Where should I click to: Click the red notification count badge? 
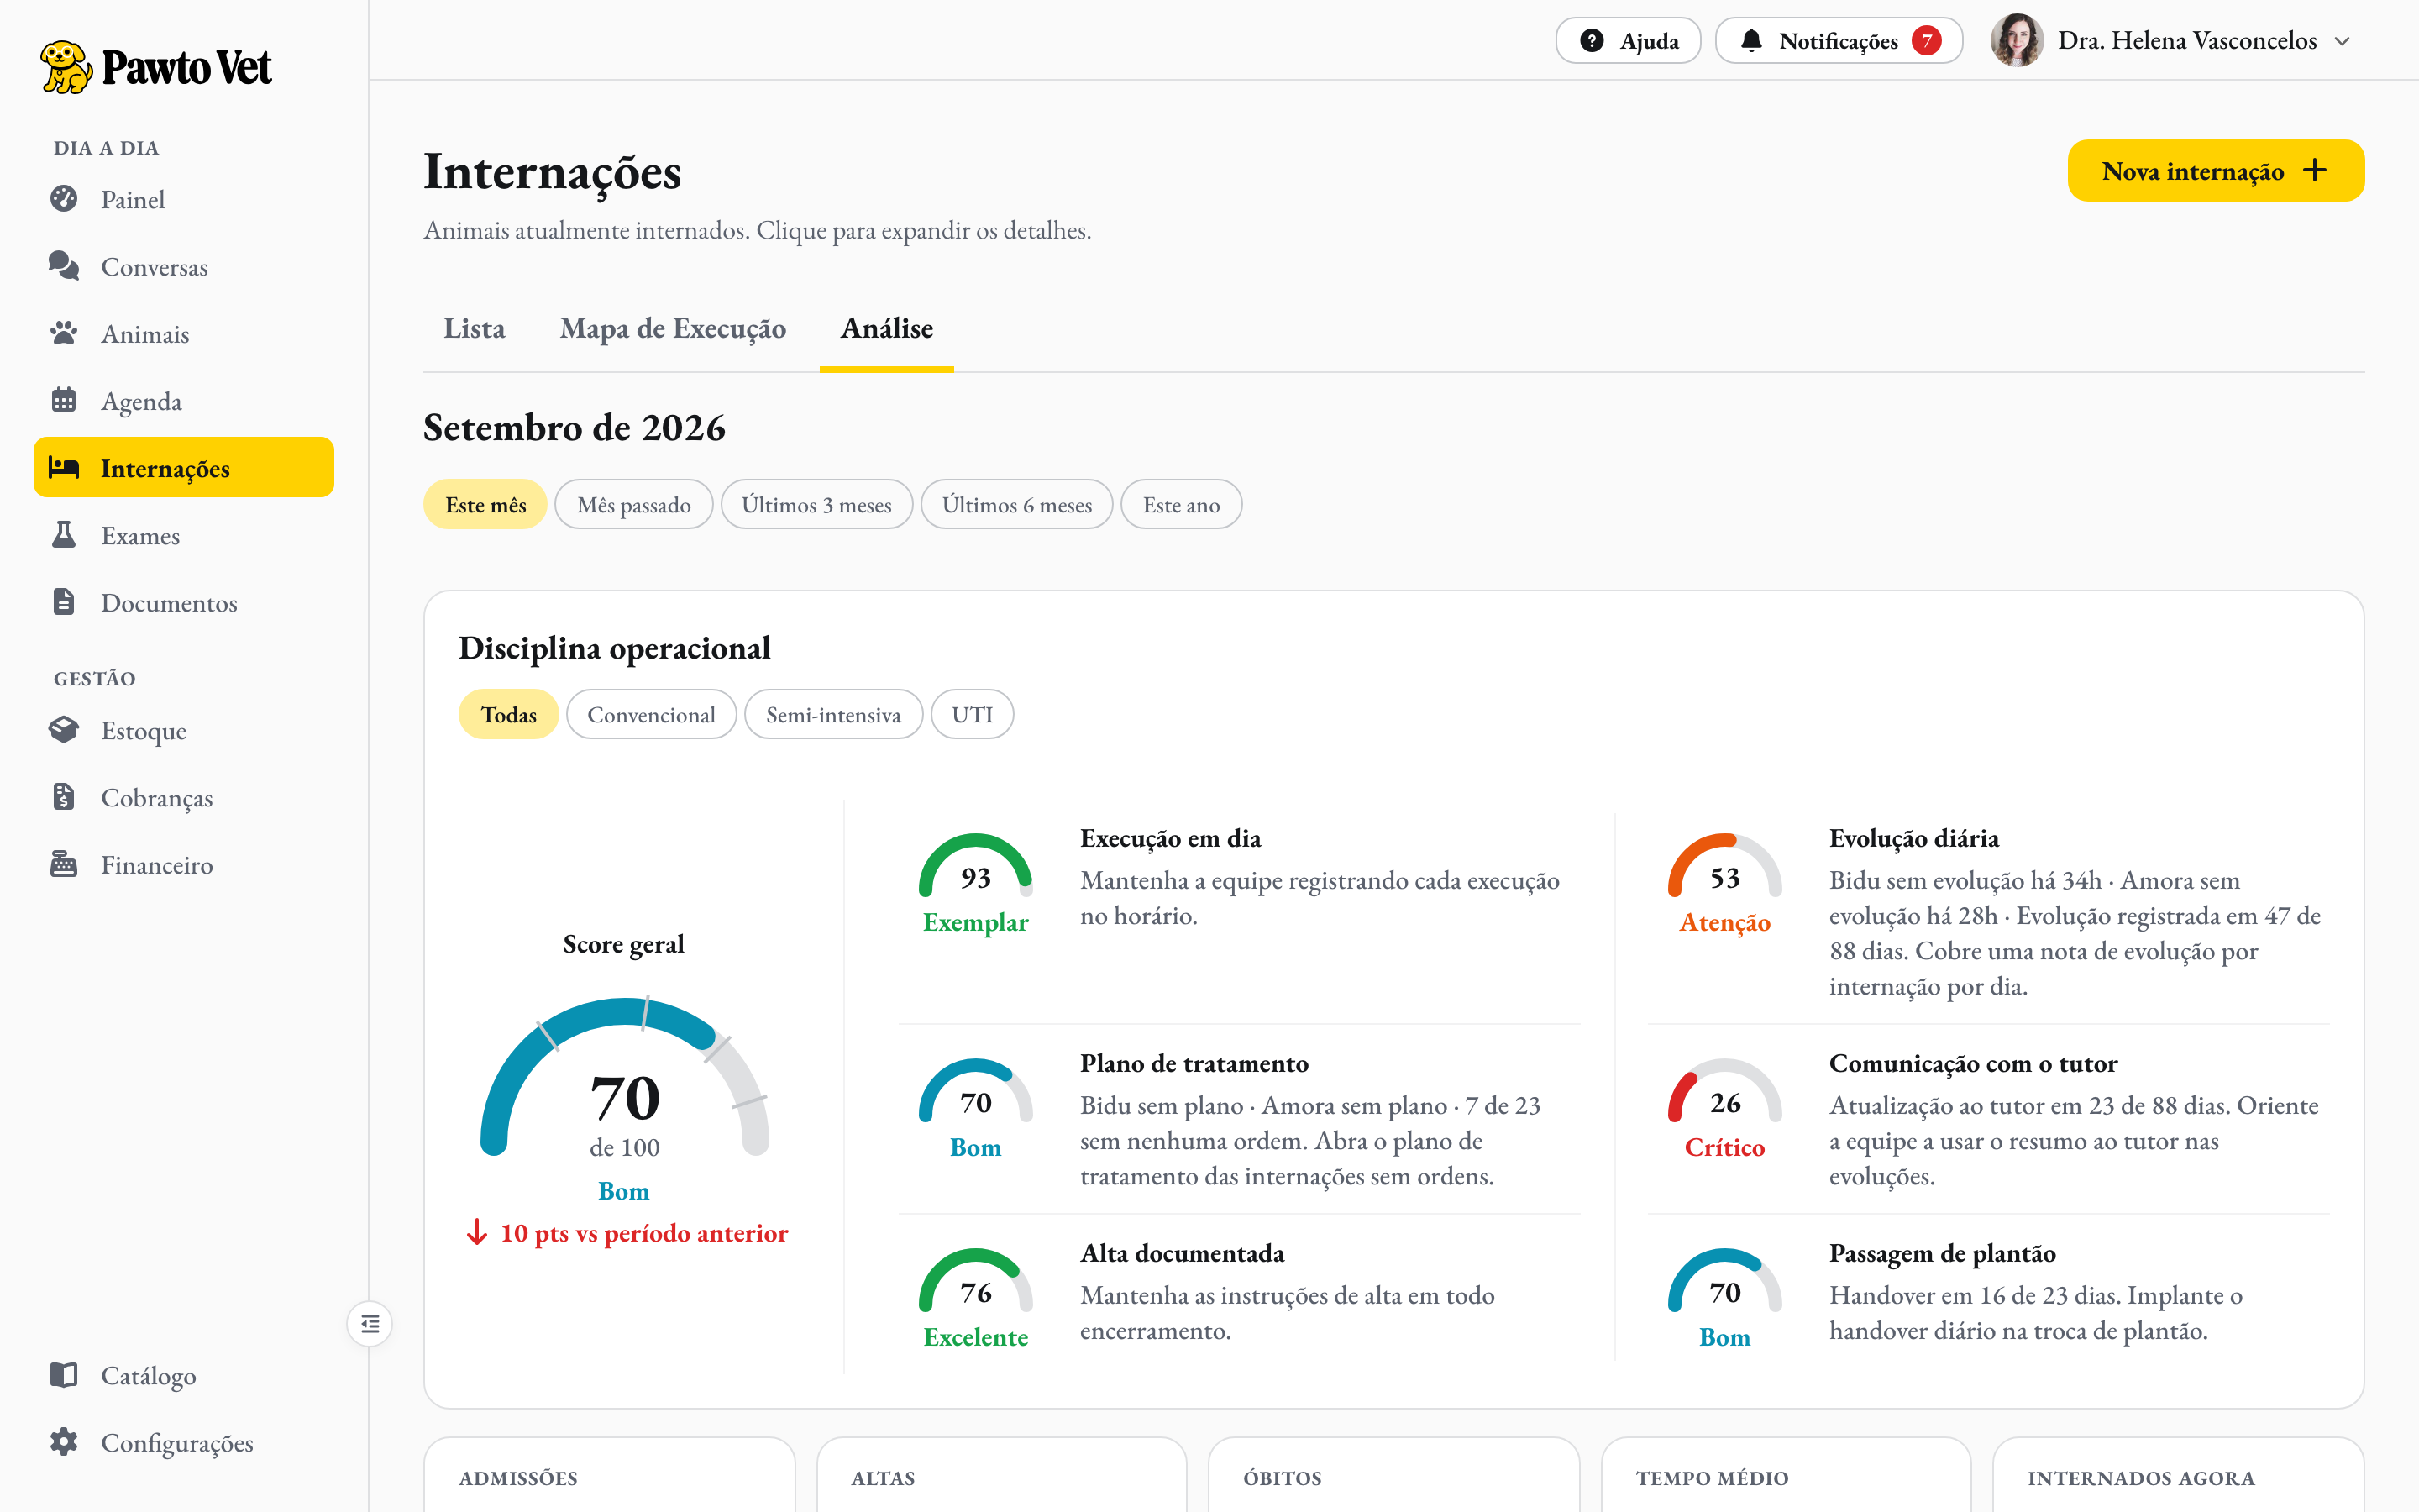(1926, 41)
